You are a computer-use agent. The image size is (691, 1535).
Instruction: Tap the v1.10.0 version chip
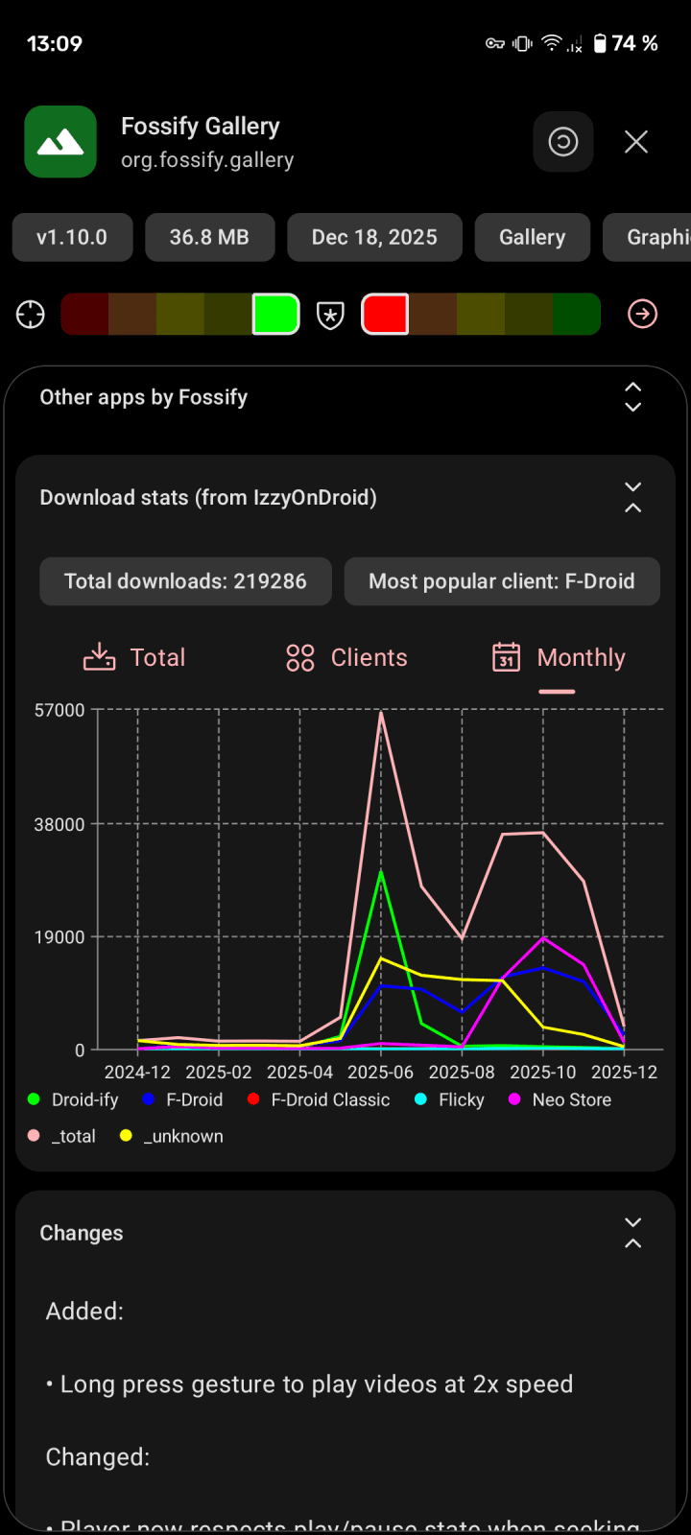point(72,237)
